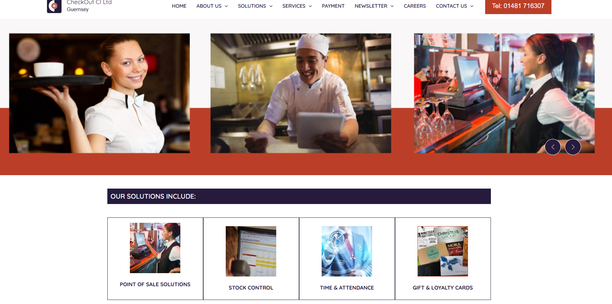Open the Payment menu item
Viewport: 612px width, 304px height.
click(x=333, y=6)
